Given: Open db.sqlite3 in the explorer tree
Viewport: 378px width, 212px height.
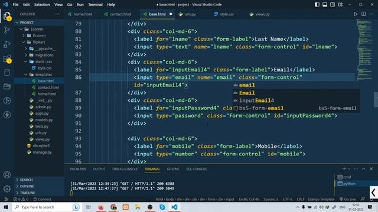Looking at the screenshot, I should pyautogui.click(x=41, y=145).
